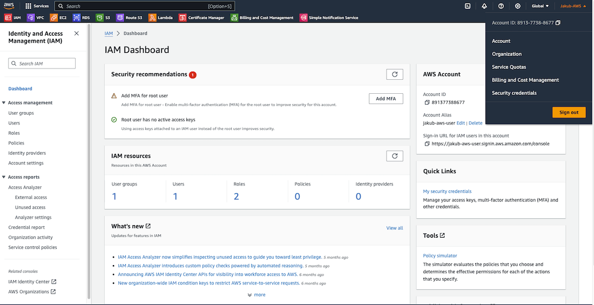Open the settings gear in top bar
The image size is (594, 305).
(x=517, y=6)
